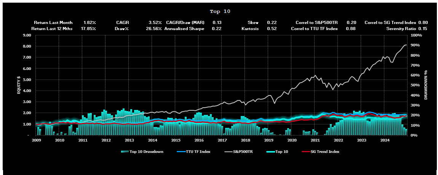Image resolution: width=438 pixels, height=175 pixels.
Task: Click the S&P500TR line peak near 2024 end
Action: 405,45
